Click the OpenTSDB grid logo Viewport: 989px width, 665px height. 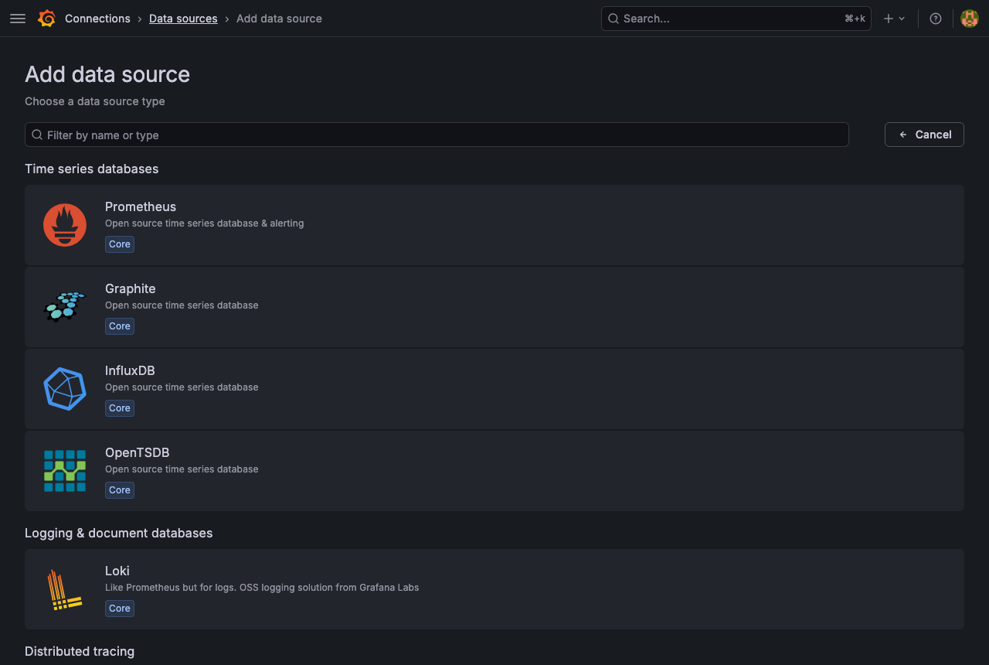(65, 471)
